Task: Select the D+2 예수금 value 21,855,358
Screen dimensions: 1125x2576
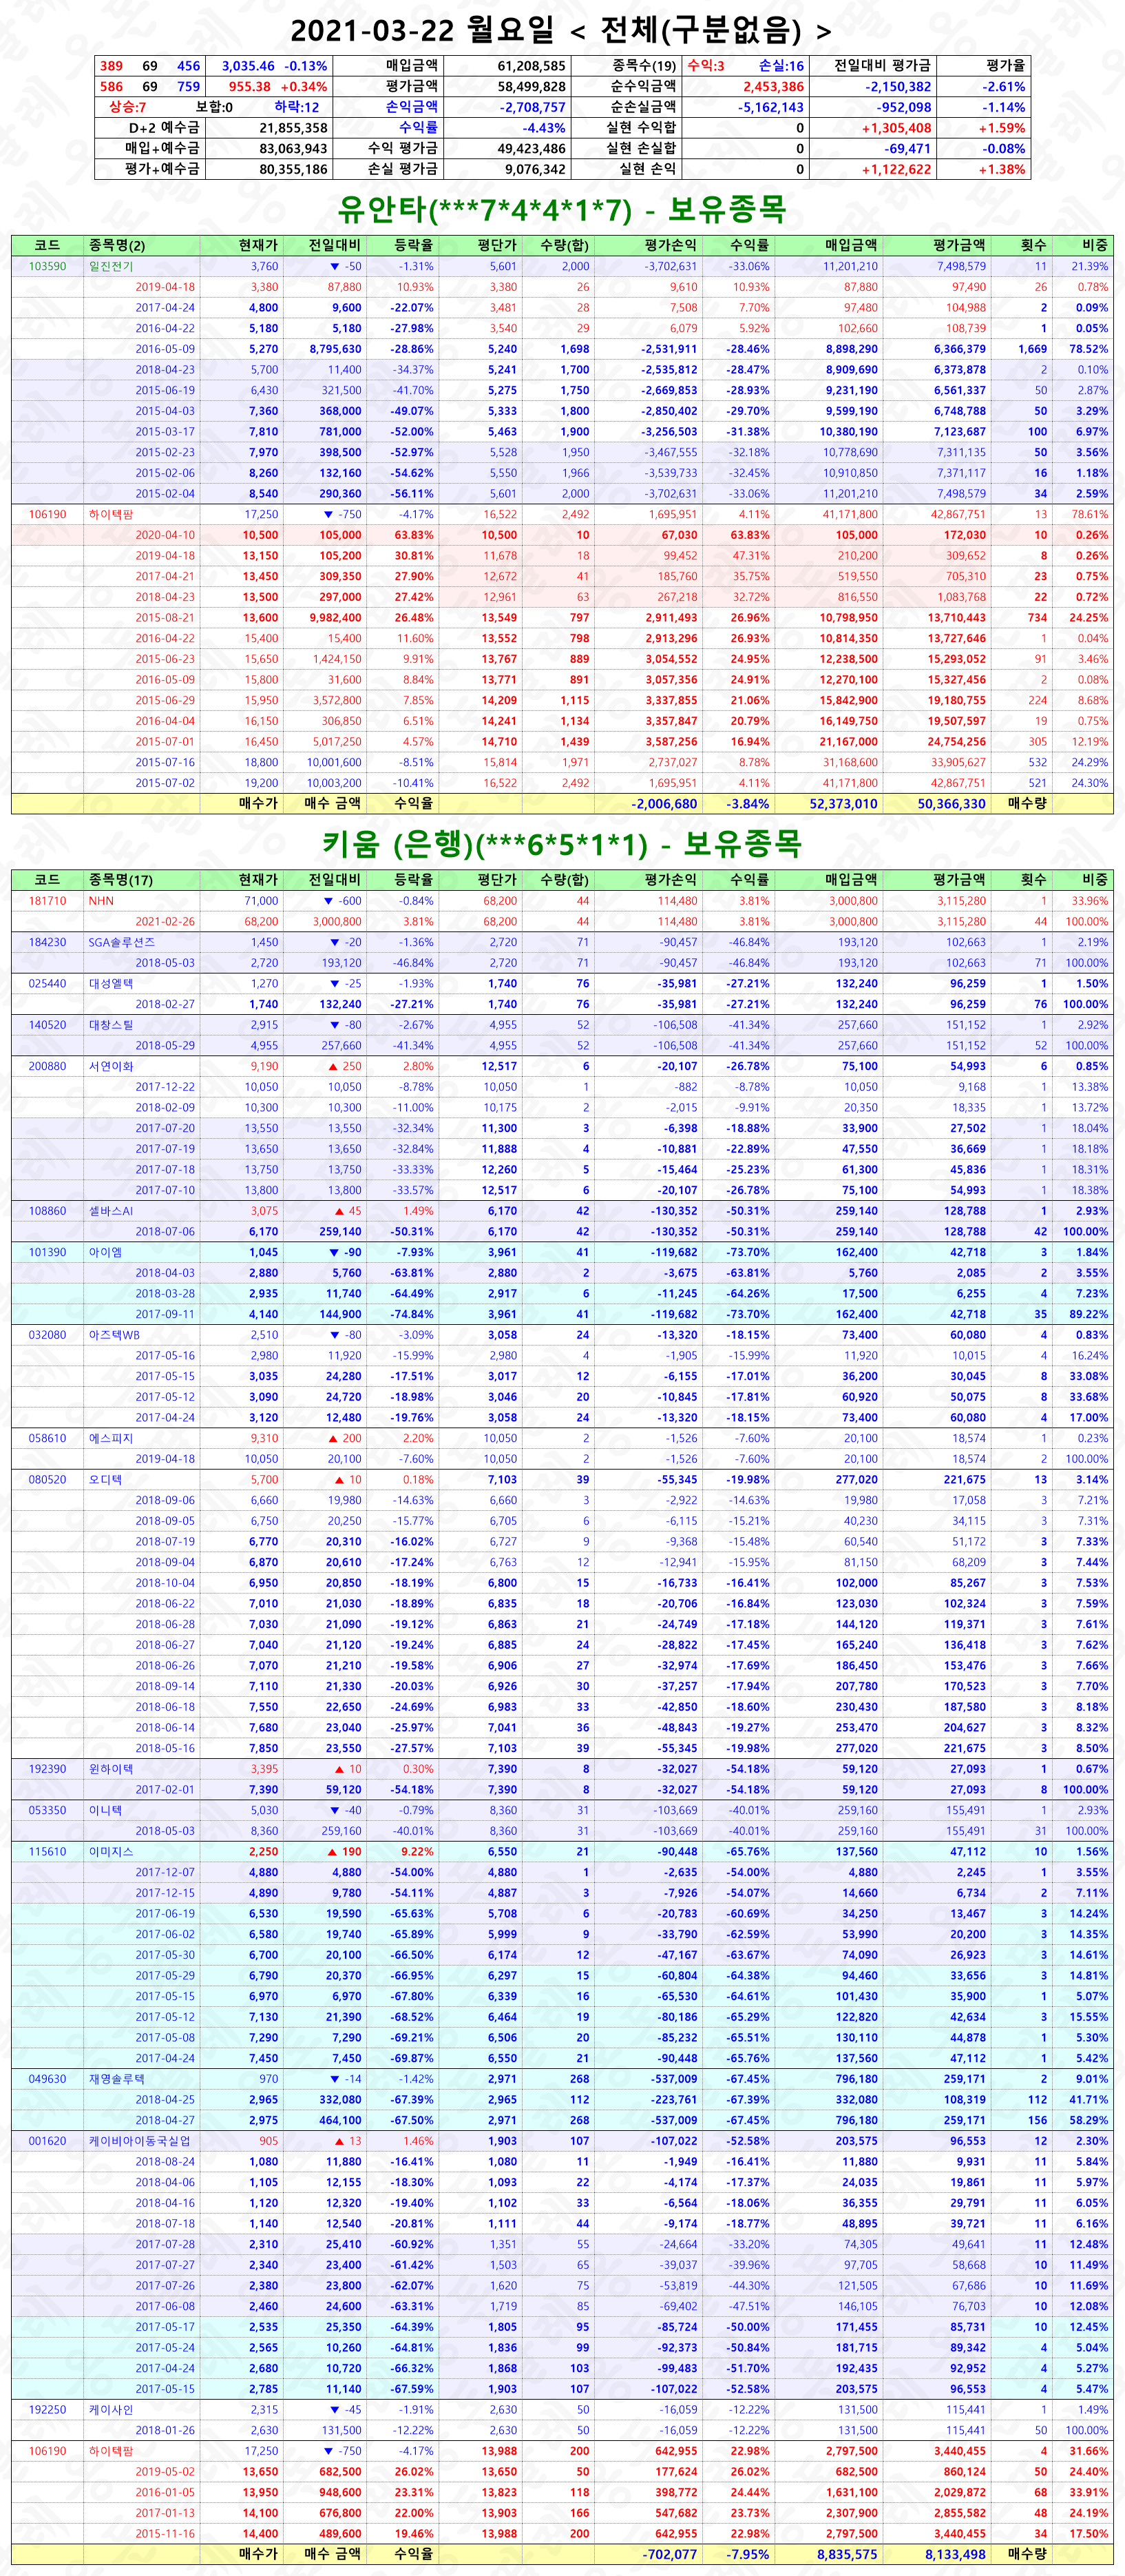Action: 294,128
